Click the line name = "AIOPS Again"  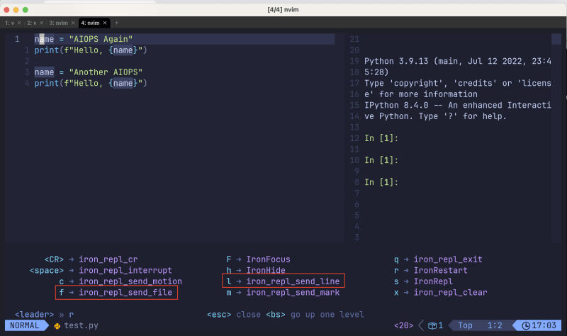(x=84, y=39)
